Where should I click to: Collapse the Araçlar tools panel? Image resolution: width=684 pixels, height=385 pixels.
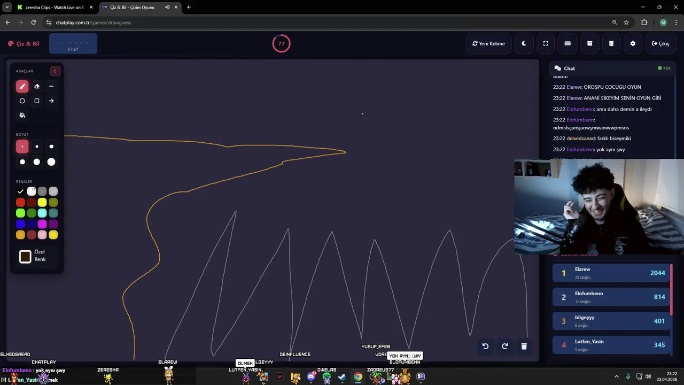[x=55, y=71]
